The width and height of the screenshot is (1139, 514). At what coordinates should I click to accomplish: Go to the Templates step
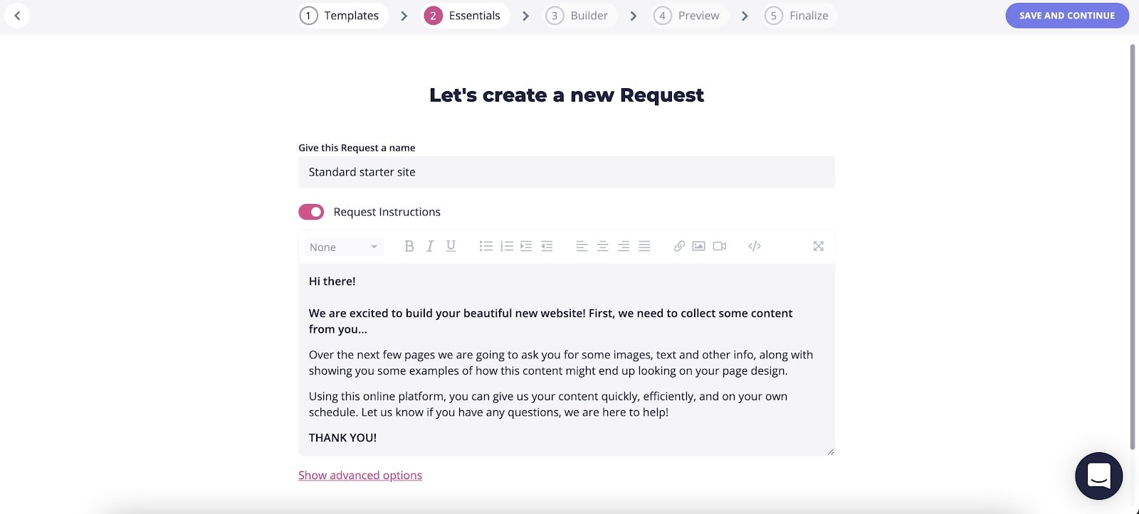pos(343,16)
